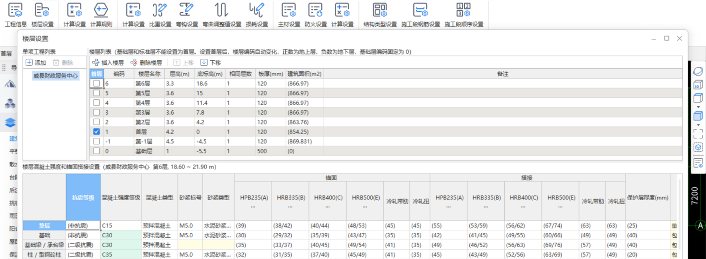Click 底标高 cell 18.6
The width and height of the screenshot is (706, 259).
pyautogui.click(x=210, y=84)
